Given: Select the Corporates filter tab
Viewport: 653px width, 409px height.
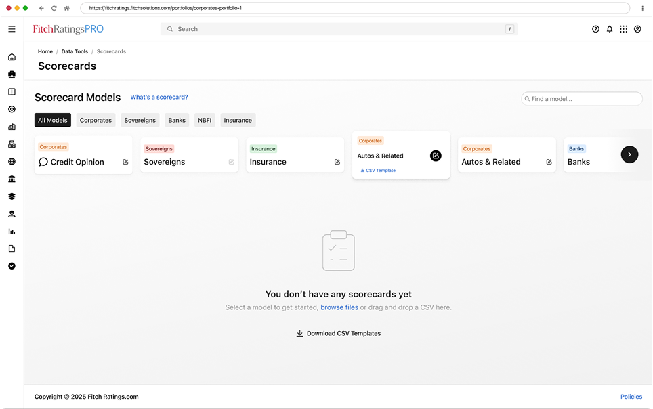Looking at the screenshot, I should 96,120.
